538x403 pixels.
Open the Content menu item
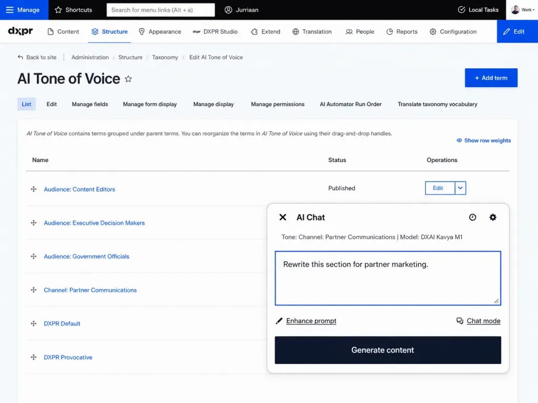(x=63, y=31)
